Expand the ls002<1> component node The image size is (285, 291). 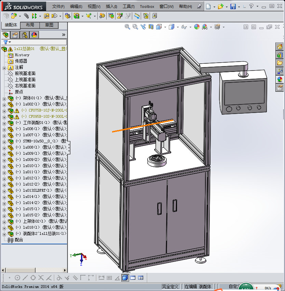pyautogui.click(x=4, y=105)
